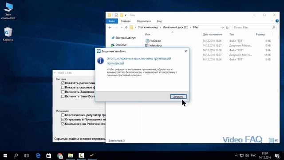Open taskbar clock and date
284x160 pixels.
coord(265,156)
